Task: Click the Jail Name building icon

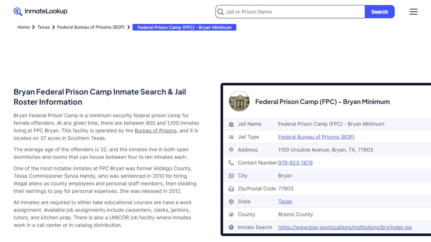Action: coord(231,124)
